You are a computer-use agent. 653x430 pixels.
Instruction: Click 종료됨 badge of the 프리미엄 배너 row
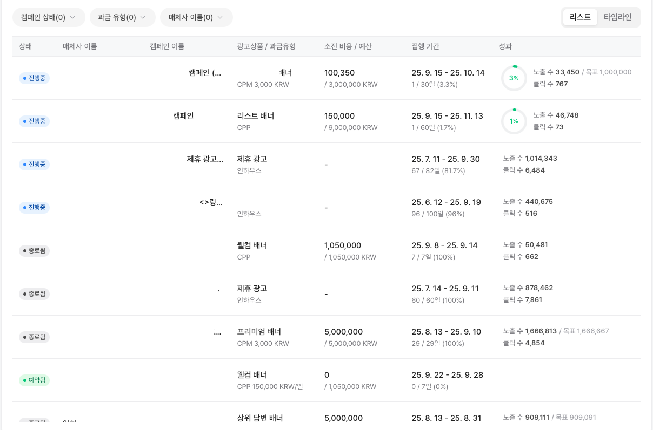pyautogui.click(x=35, y=337)
